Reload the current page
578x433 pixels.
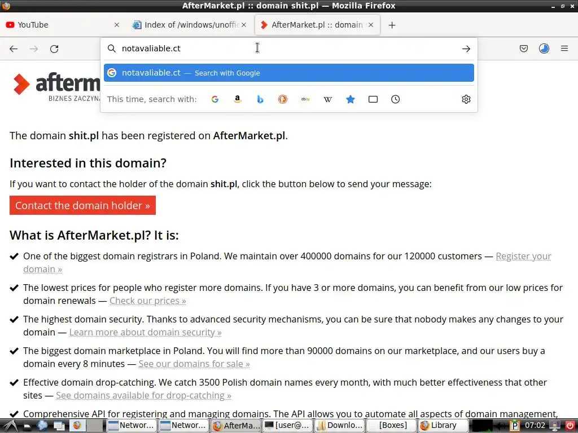pyautogui.click(x=54, y=49)
